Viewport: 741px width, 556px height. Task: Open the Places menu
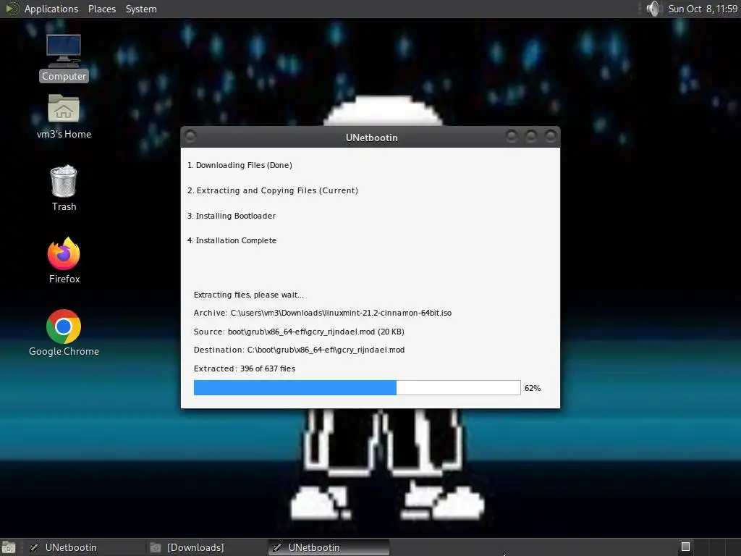pos(101,9)
